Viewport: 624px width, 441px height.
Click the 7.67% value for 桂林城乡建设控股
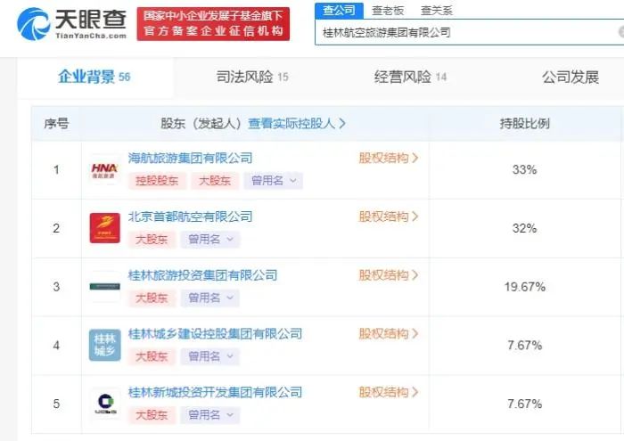click(524, 345)
